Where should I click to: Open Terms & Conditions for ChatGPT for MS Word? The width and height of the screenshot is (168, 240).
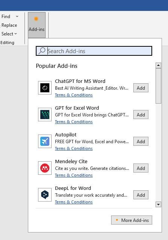coord(74,95)
